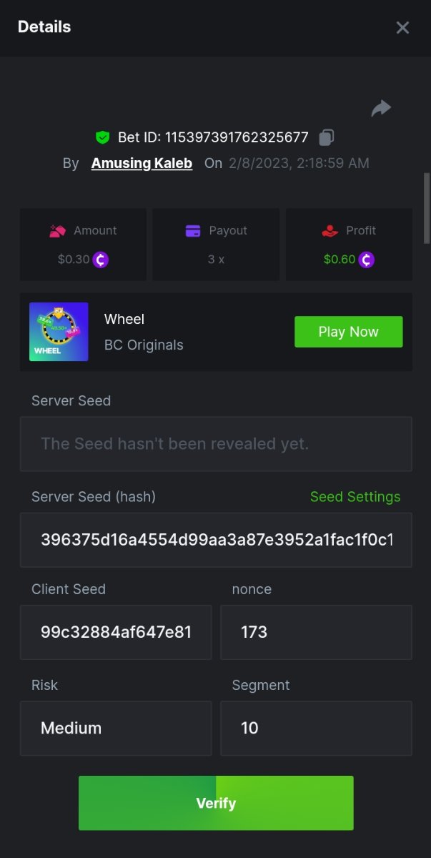Click the Server Seed field
Viewport: 431px width, 858px height.
click(216, 444)
